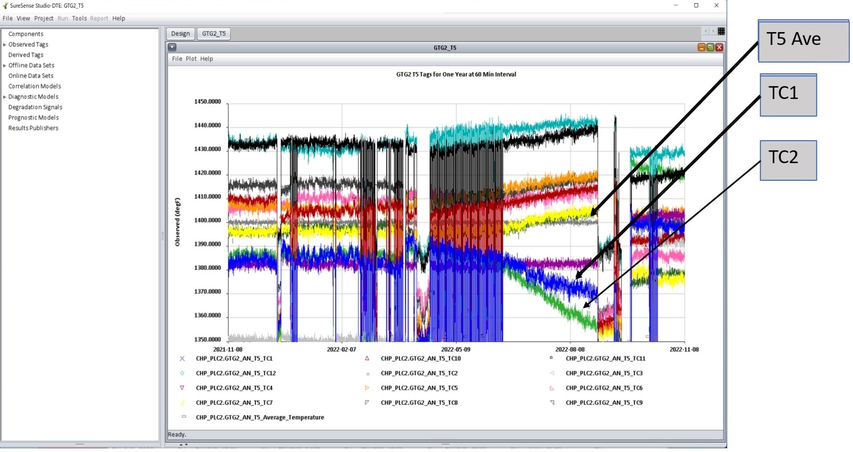Open the main File menu
The width and height of the screenshot is (853, 452).
point(7,18)
